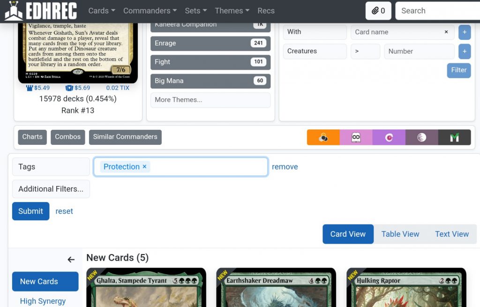The image size is (480, 307).
Task: Remove the Protection tag via its ×
Action: coord(144,166)
